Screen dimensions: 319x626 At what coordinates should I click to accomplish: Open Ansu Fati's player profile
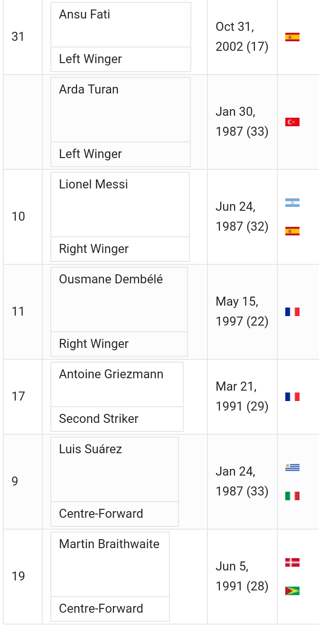84,14
